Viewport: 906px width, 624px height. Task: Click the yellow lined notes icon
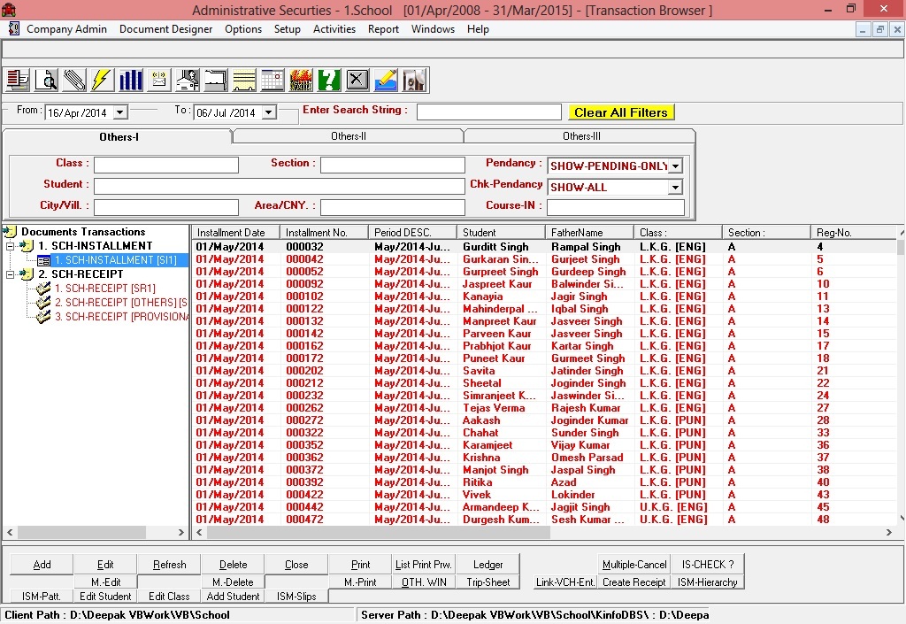(244, 80)
